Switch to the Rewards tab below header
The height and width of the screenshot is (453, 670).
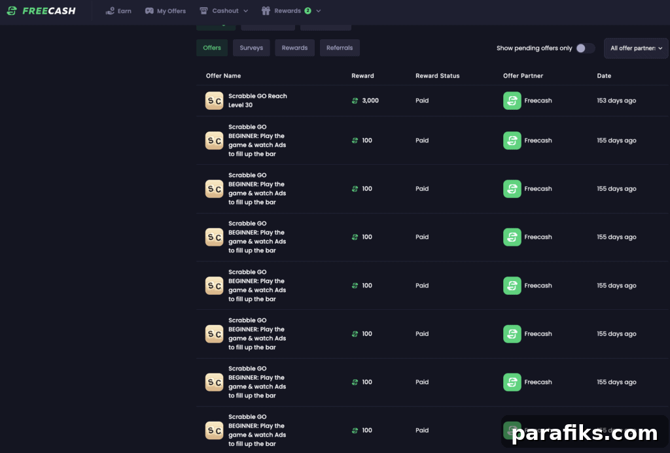(x=294, y=48)
